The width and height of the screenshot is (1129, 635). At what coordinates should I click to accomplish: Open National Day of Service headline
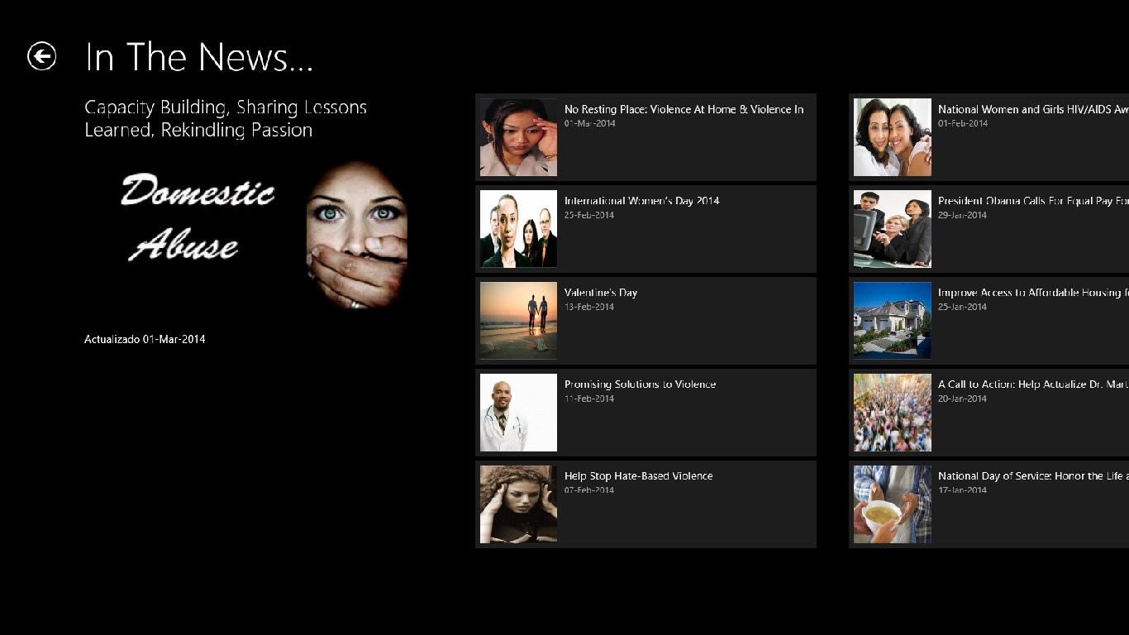tap(1032, 476)
